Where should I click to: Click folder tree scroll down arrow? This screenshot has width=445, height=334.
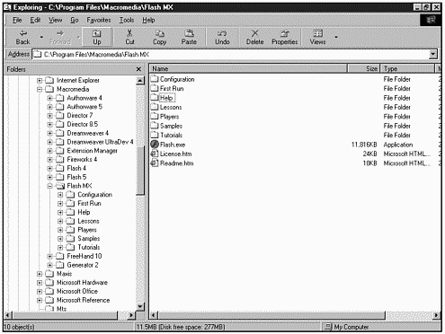[x=140, y=306]
